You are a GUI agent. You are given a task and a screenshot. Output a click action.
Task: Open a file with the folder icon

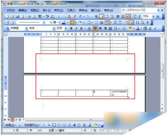pos(12,17)
